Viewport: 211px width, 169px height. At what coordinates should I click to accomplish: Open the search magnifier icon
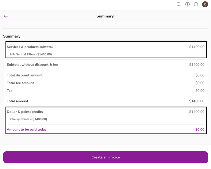click(178, 4)
